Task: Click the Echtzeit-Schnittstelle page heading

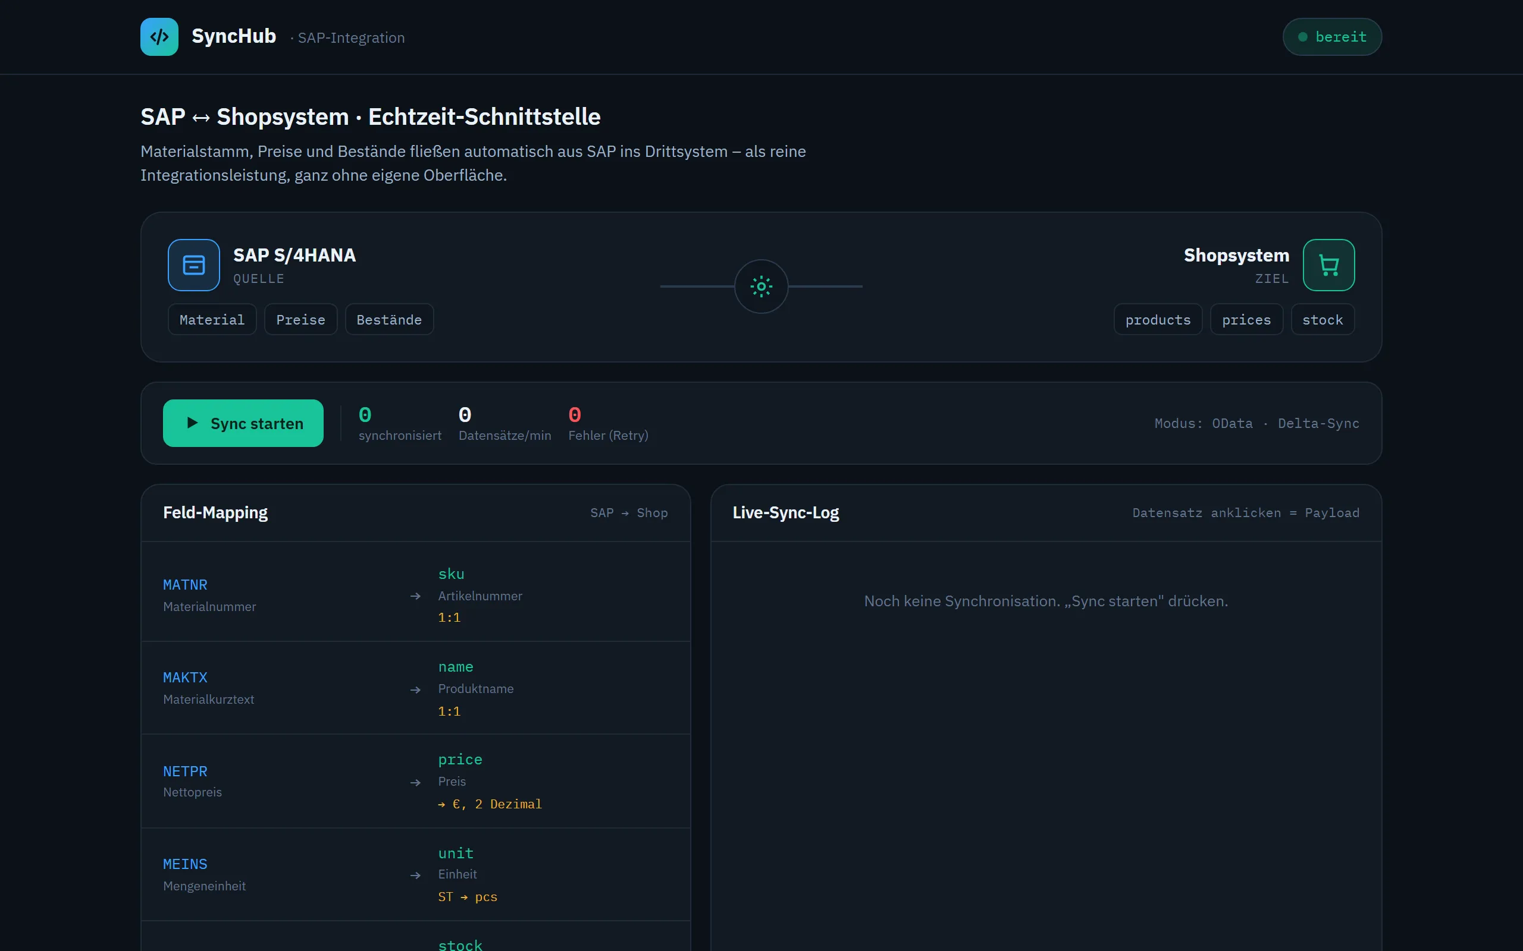Action: click(371, 116)
